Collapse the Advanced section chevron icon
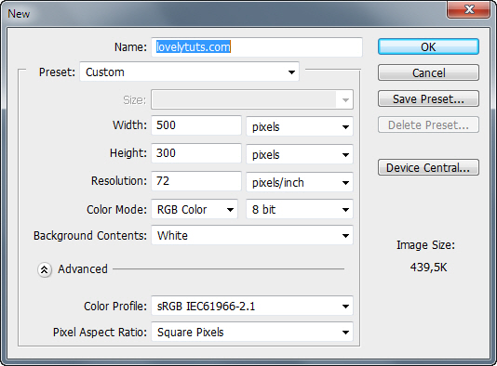This screenshot has height=366, width=497. (45, 269)
